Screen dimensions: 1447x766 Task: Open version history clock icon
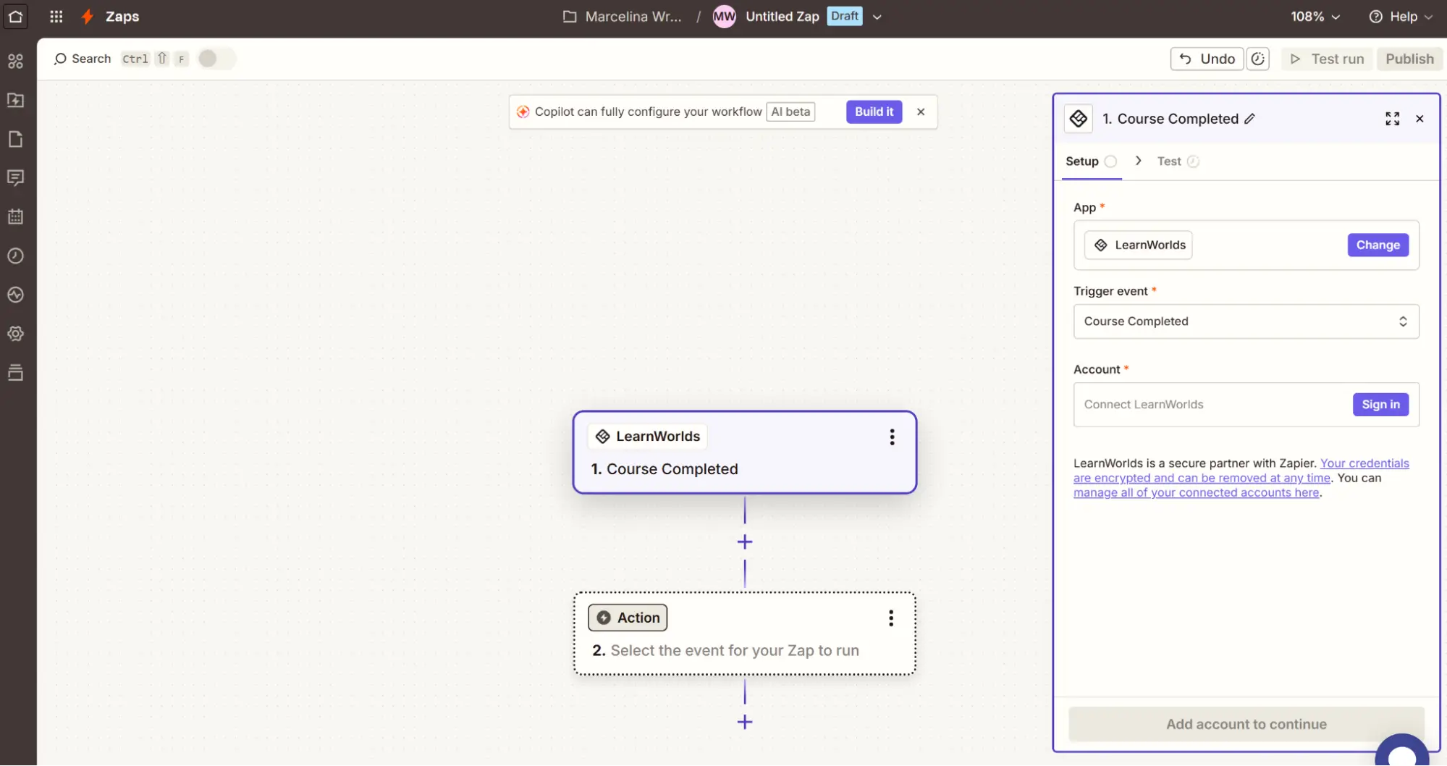click(1258, 59)
